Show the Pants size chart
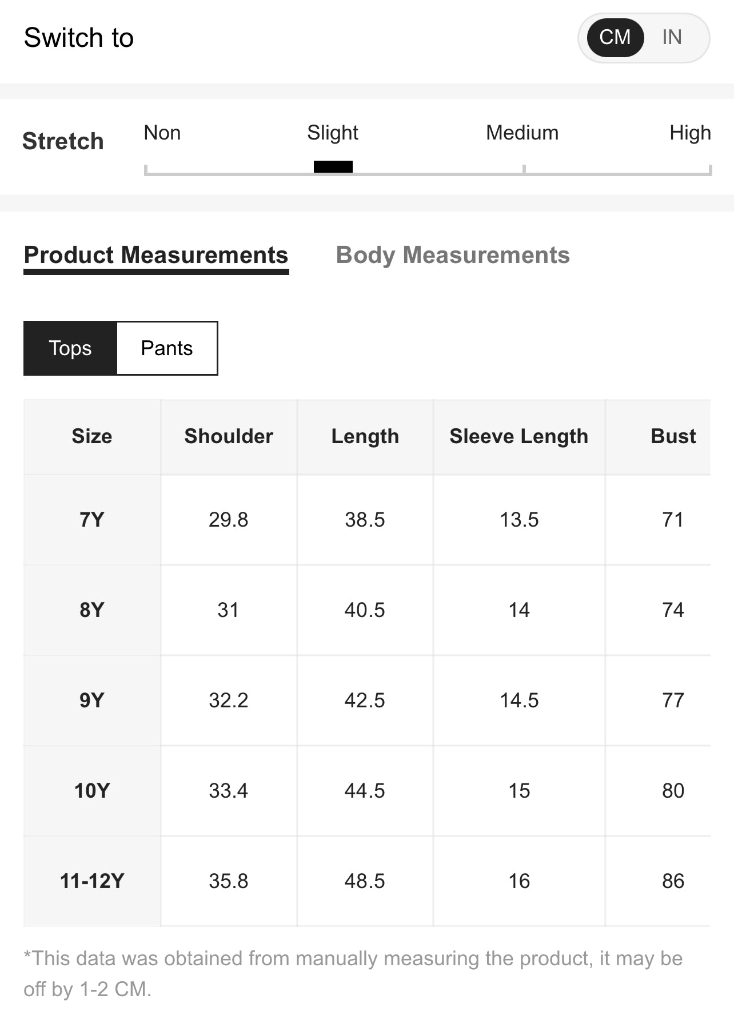734x1023 pixels. click(x=167, y=348)
